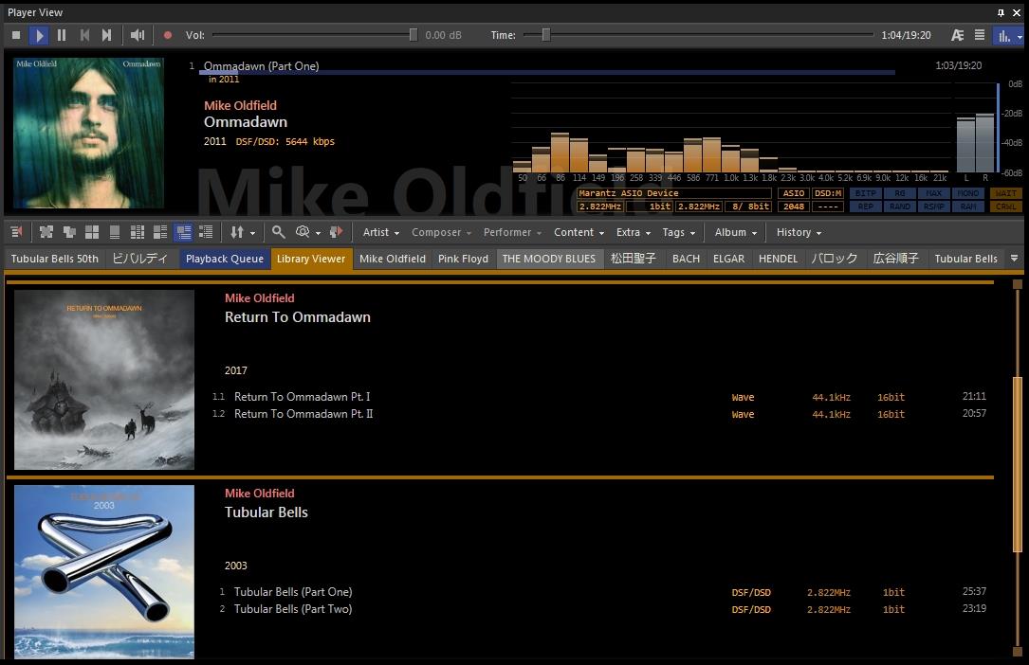Click the Tubular Bells album cover
Viewport: 1029px width, 665px height.
coord(104,572)
